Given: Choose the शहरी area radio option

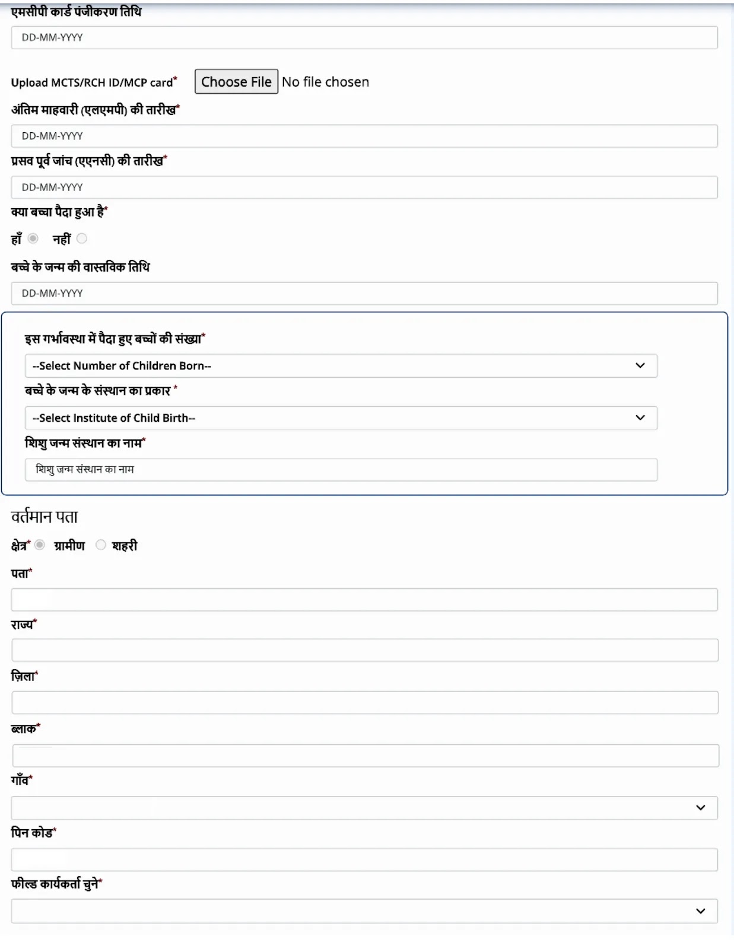Looking at the screenshot, I should coord(101,544).
